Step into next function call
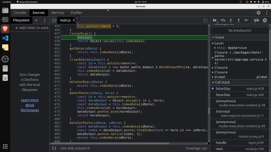 [231, 20]
